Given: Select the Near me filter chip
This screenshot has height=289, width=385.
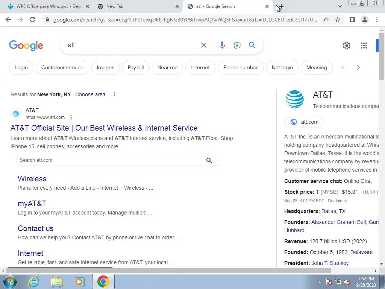Looking at the screenshot, I should [167, 67].
